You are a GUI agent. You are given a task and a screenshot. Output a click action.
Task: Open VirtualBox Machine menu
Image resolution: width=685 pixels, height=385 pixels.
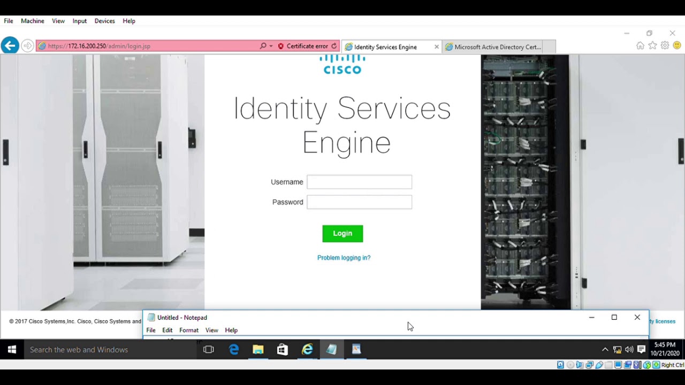33,21
